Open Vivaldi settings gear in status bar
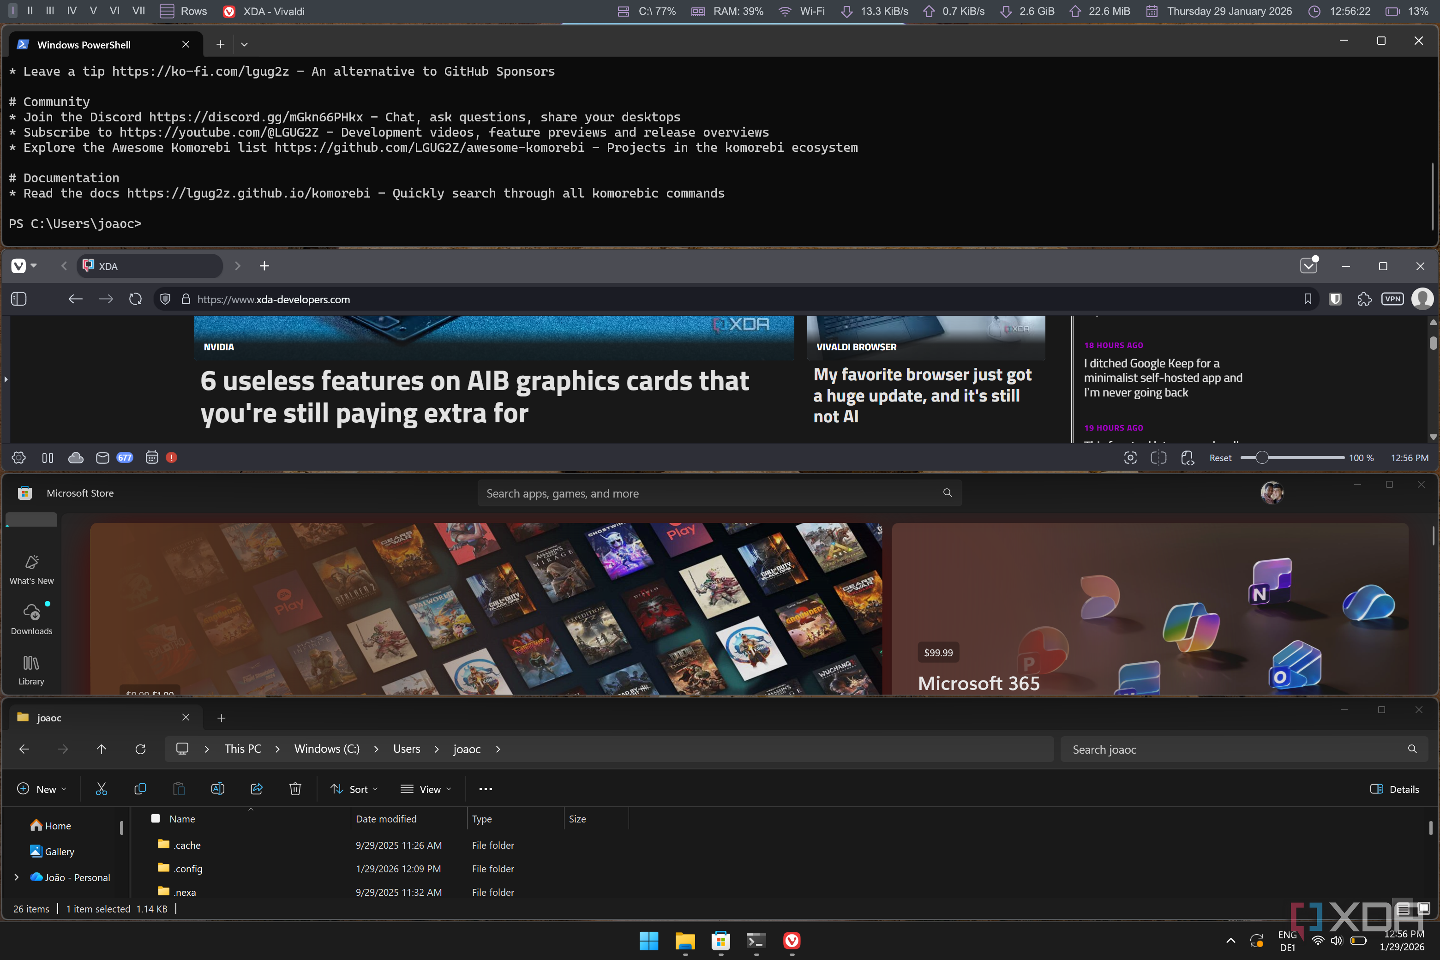The width and height of the screenshot is (1440, 960). click(19, 457)
